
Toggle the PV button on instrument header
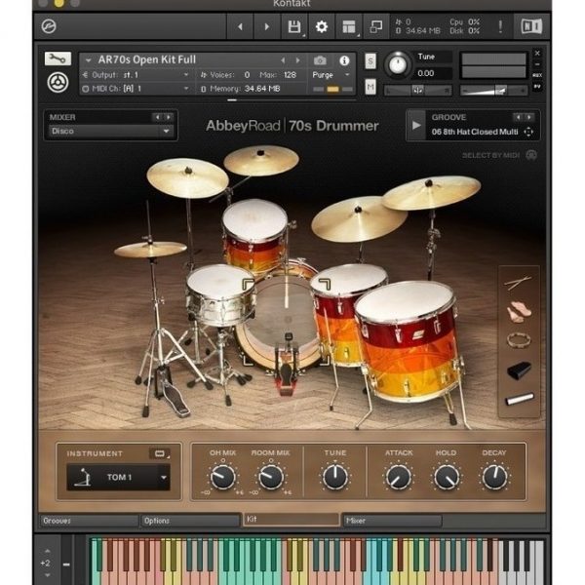pyautogui.click(x=537, y=87)
